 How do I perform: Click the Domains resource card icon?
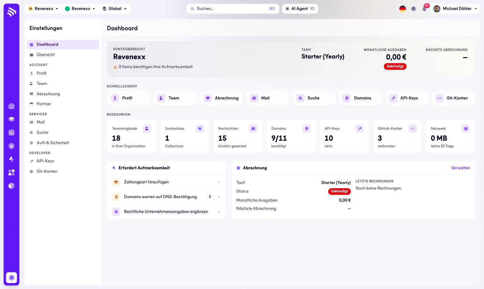coord(306,129)
